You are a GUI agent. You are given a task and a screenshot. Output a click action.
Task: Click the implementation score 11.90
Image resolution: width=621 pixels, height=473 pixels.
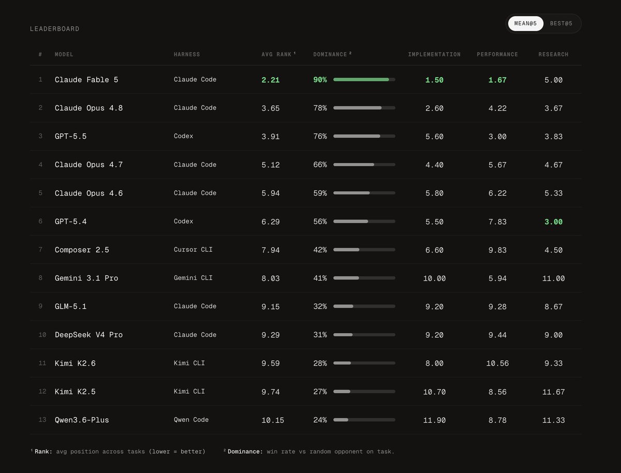pos(434,420)
